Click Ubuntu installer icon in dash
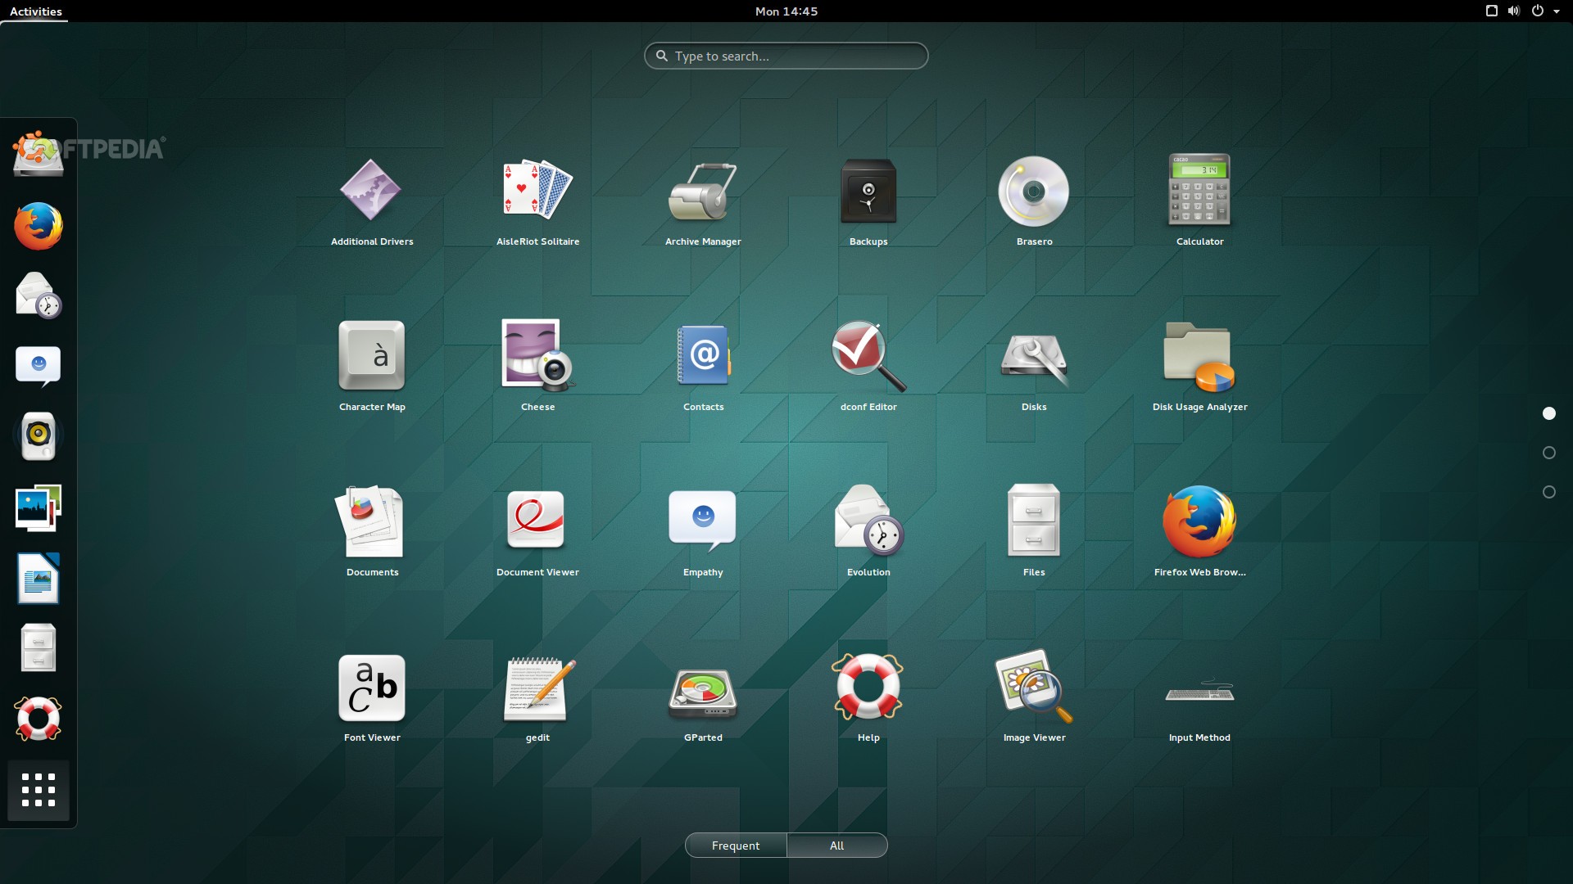 click(38, 154)
